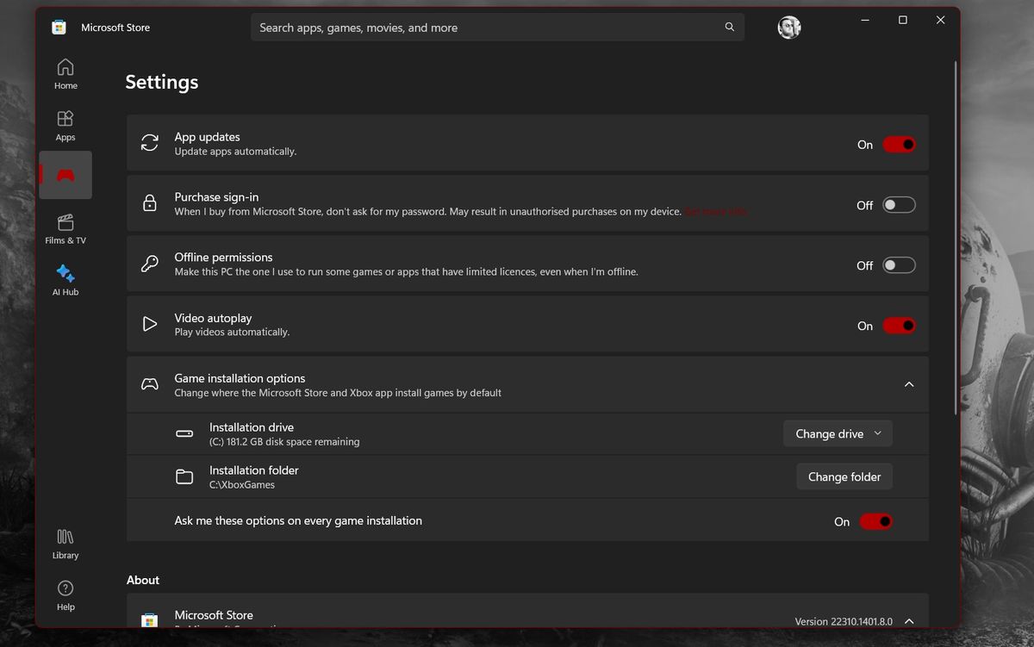This screenshot has height=647, width=1034.
Task: Open AI Hub from the sidebar
Action: [65, 277]
